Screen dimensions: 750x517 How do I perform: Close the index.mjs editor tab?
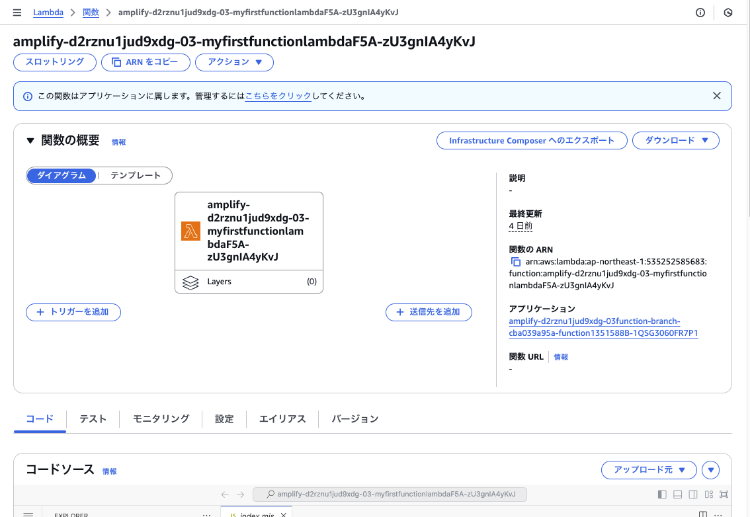click(x=283, y=514)
